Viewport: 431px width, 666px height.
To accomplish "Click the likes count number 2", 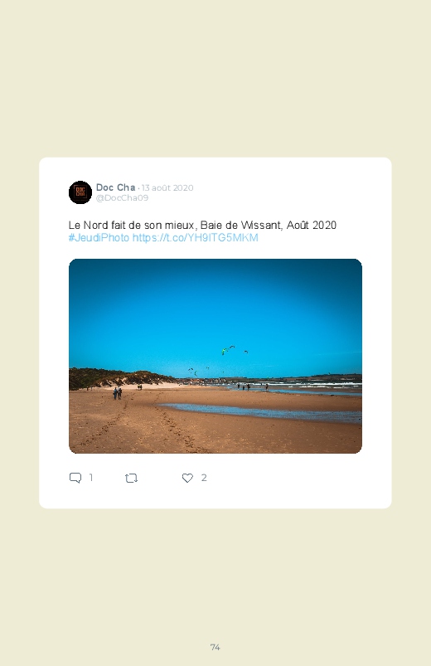I will point(204,478).
